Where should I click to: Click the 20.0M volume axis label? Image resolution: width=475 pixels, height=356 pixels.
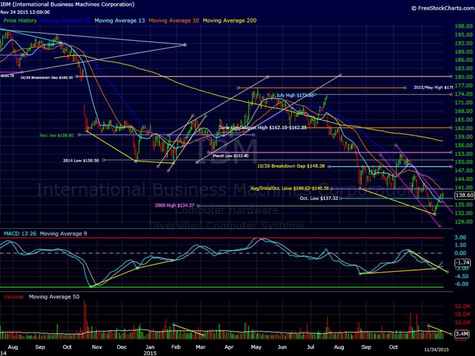462,306
